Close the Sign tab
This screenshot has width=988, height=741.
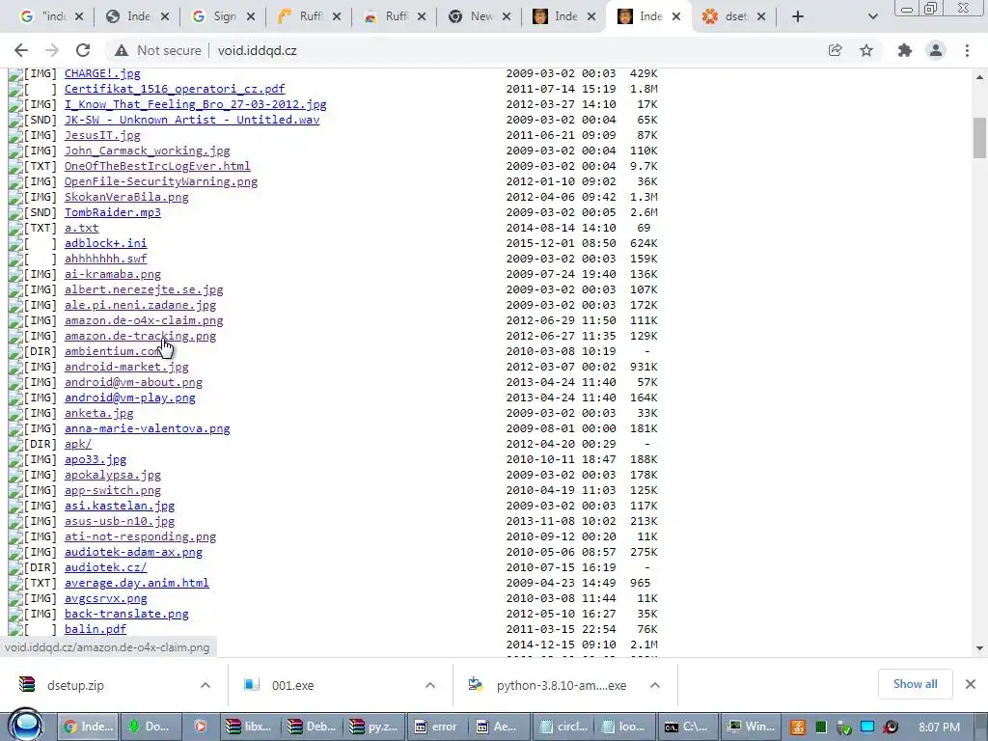251,17
